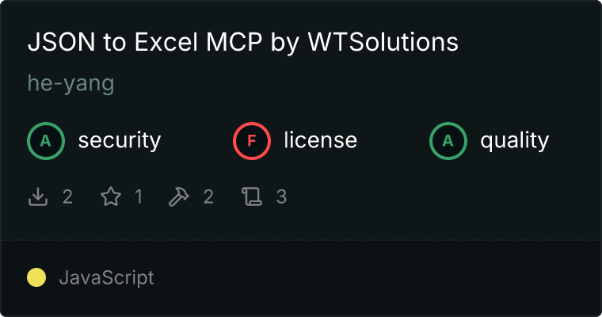Click the count number 3 beside scroll
The image size is (602, 317).
[281, 197]
